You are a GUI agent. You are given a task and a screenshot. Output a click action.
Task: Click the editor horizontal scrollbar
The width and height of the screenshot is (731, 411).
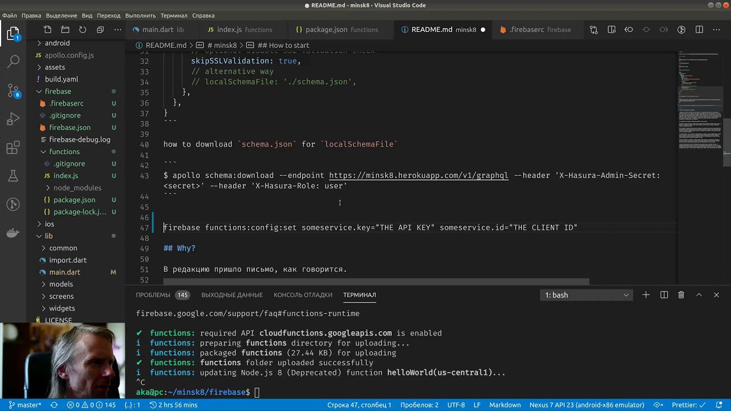(x=376, y=281)
